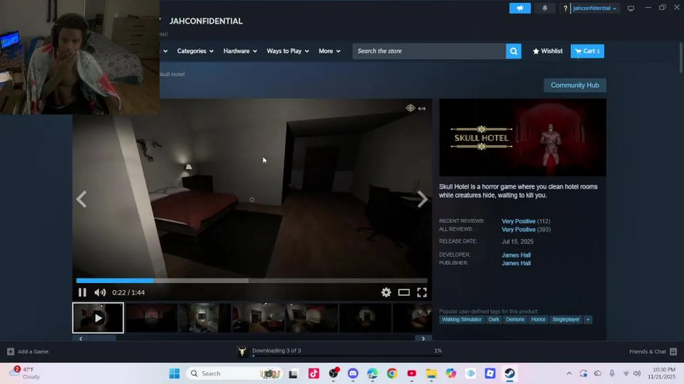Click Add a Game
684x384 pixels.
tap(28, 351)
